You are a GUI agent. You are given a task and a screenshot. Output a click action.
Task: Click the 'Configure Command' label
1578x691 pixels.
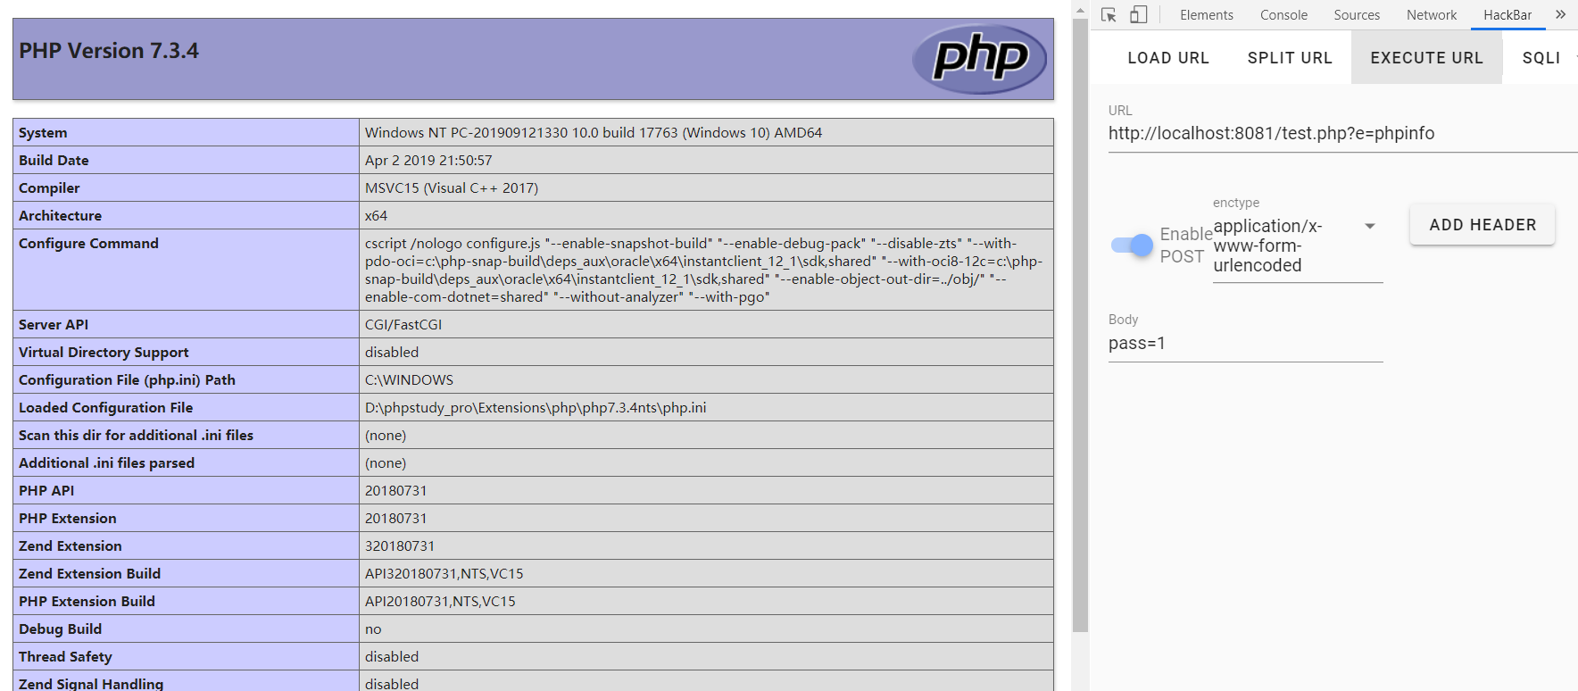pos(88,244)
